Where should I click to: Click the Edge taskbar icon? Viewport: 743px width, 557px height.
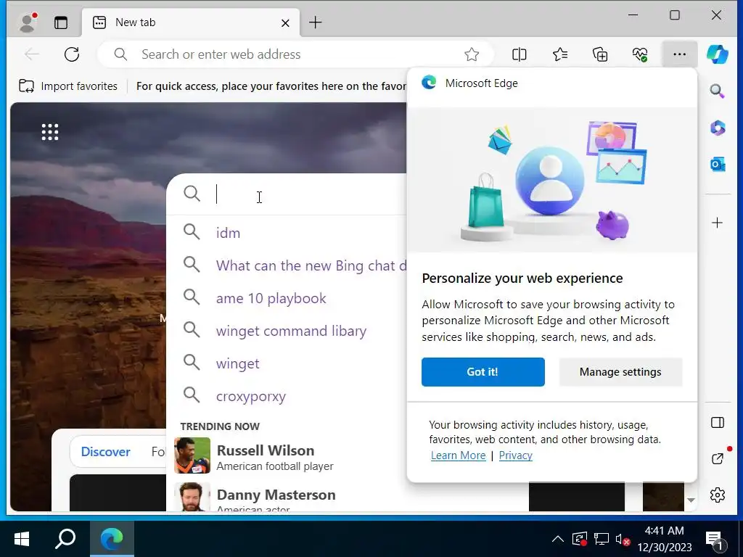pos(112,539)
